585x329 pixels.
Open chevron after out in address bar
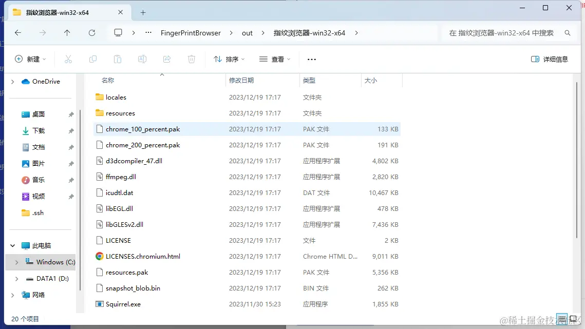(x=263, y=33)
